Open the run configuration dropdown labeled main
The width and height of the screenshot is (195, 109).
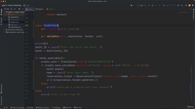coord(141,5)
